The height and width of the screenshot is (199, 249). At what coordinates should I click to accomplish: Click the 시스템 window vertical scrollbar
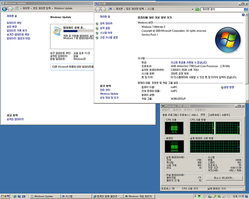[x=247, y=58]
